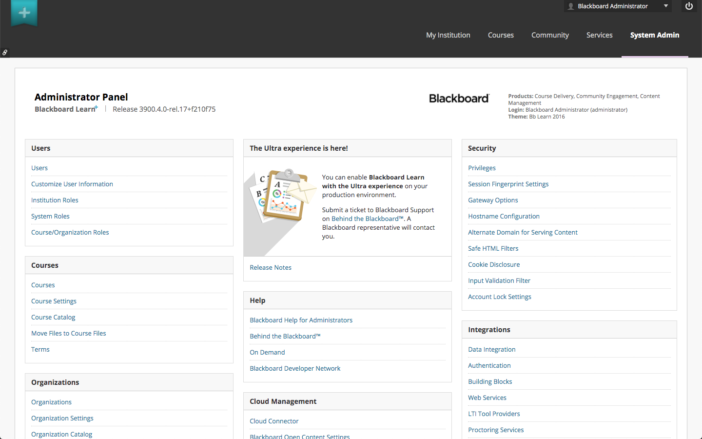Image resolution: width=702 pixels, height=439 pixels.
Task: Open the On Demand link
Action: tap(267, 352)
